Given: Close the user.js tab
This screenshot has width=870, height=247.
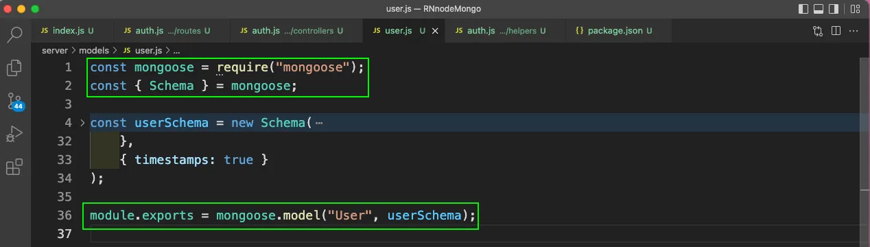Looking at the screenshot, I should click(435, 31).
